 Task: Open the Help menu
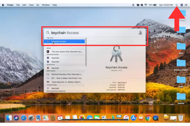pyautogui.click(x=54, y=5)
